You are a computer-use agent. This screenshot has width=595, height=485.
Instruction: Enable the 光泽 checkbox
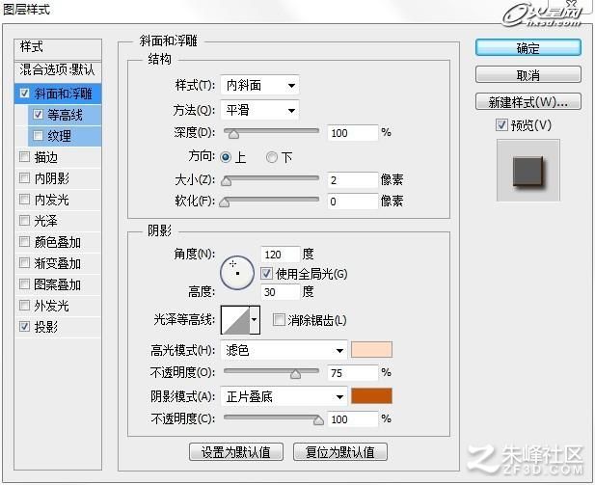click(24, 220)
